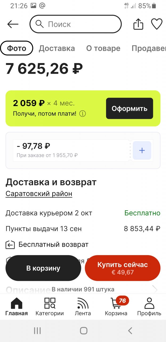Switch to the Доставка tab

[57, 48]
